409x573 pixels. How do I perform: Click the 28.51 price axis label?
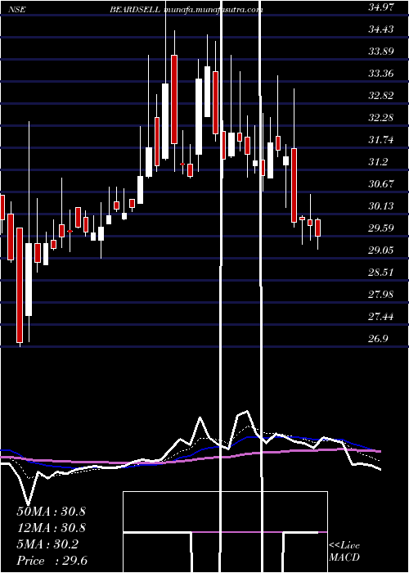click(381, 273)
